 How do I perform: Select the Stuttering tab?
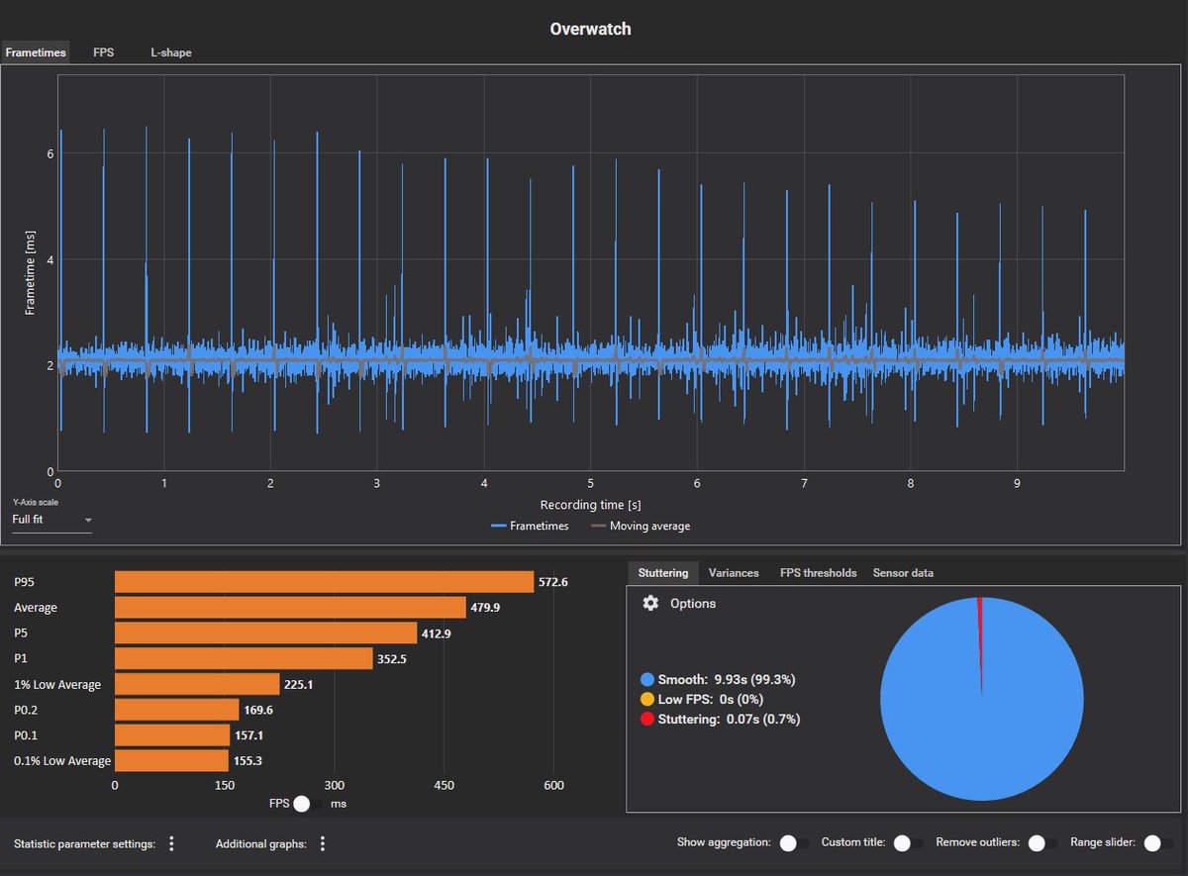tap(663, 572)
